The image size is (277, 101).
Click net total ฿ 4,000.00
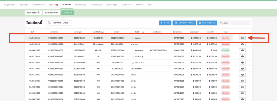point(196,50)
